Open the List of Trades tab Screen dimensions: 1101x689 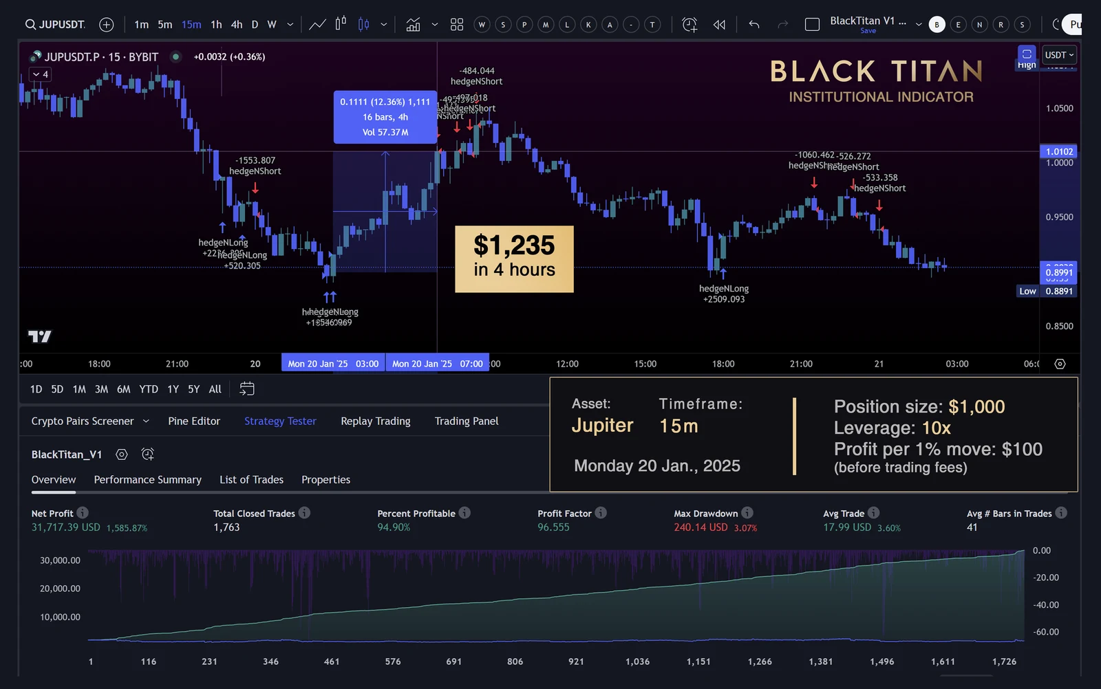click(251, 480)
